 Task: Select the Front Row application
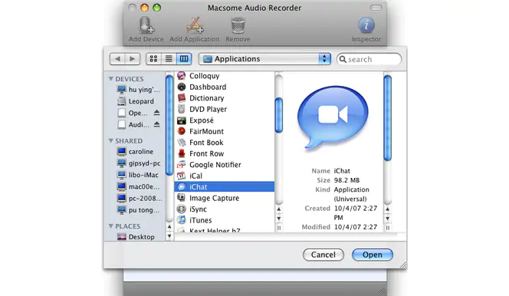(225, 153)
